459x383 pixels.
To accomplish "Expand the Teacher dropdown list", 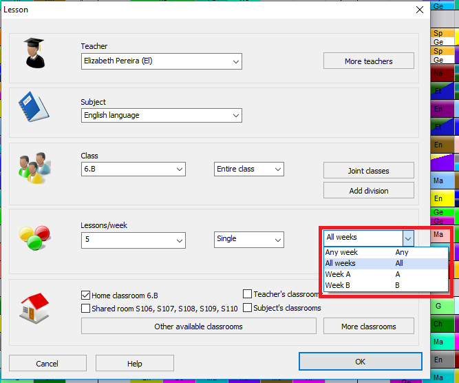I will (235, 62).
